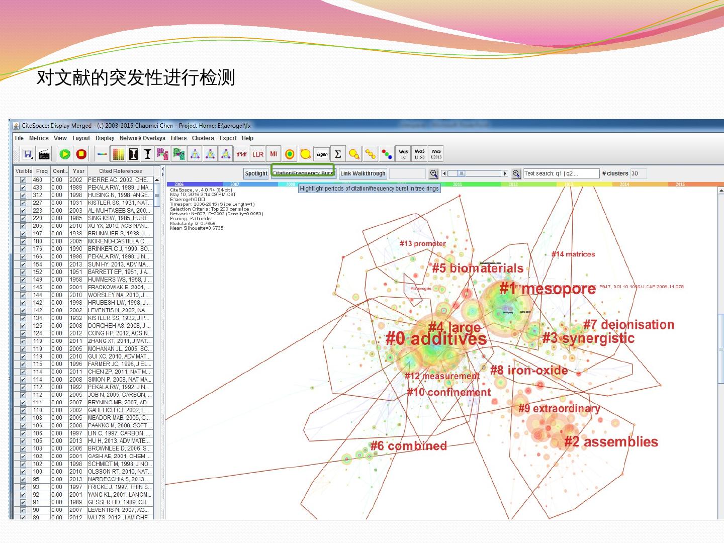Open the Network Overlays menu
Screen dimensions: 724x543
(x=142, y=138)
